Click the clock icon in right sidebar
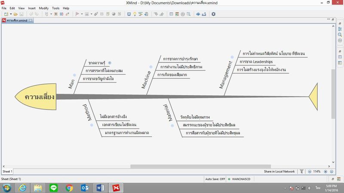The height and width of the screenshot is (193, 344). [x=340, y=40]
